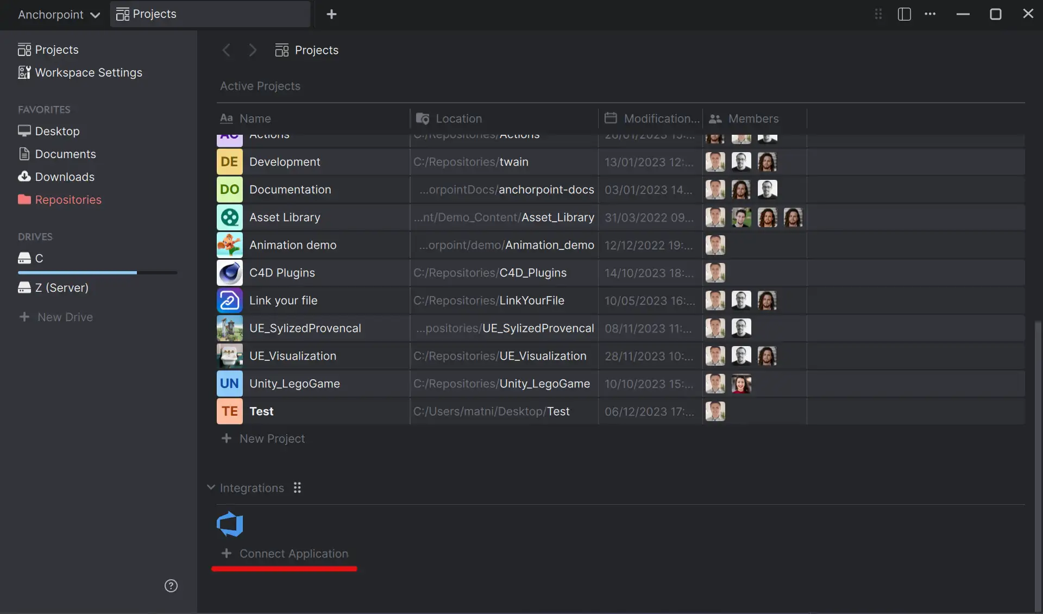Open the Anchorpoint workspace dropdown

59,15
